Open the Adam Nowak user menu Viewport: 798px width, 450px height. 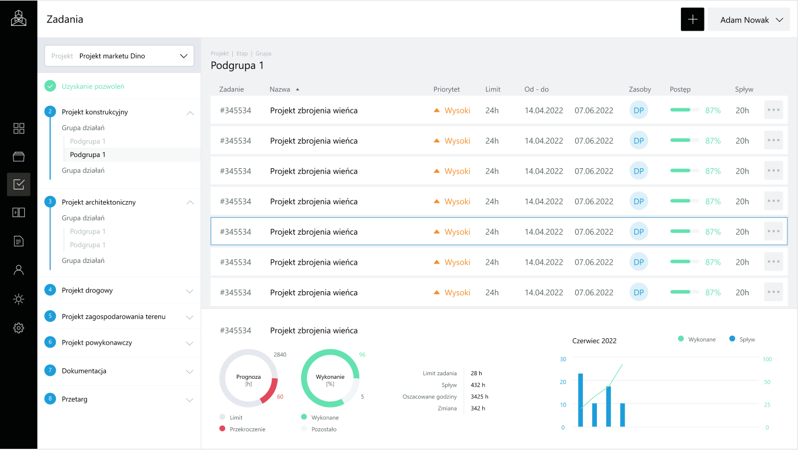coord(749,20)
